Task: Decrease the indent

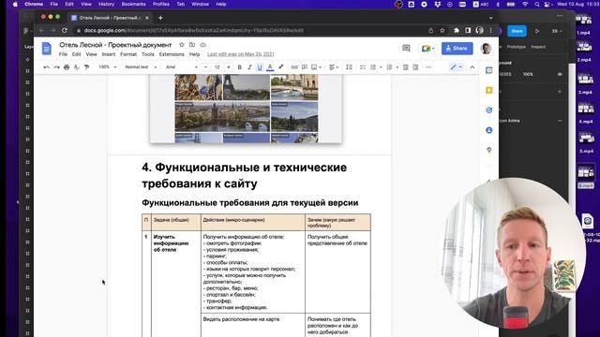Action: point(406,67)
